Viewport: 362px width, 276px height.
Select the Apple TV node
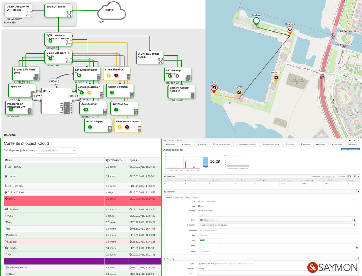[22, 91]
